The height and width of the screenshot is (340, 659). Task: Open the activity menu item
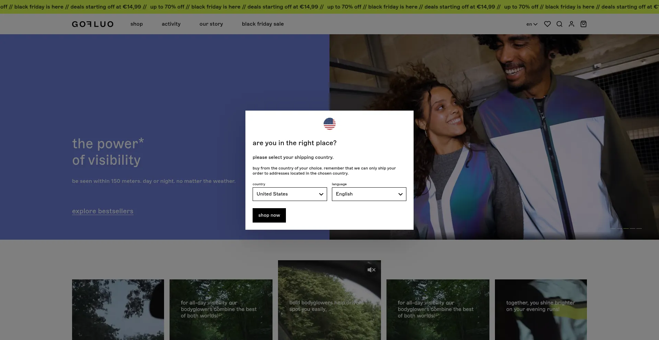pos(171,24)
